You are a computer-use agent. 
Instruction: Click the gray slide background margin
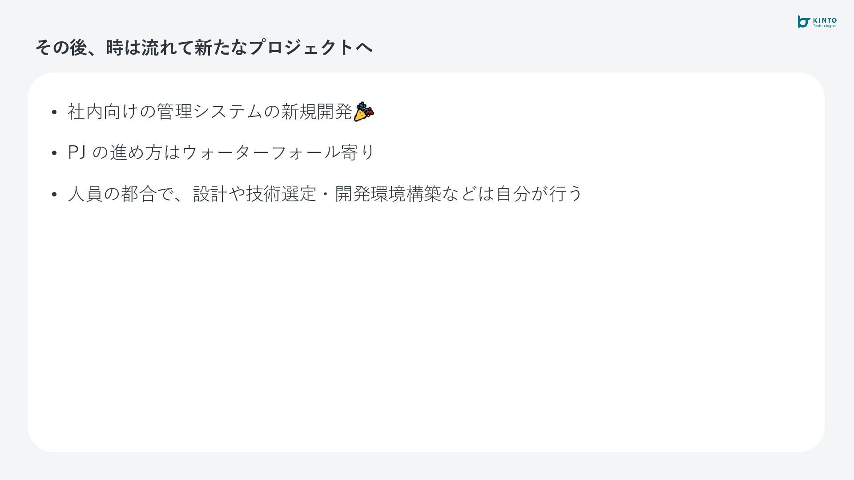point(427,467)
